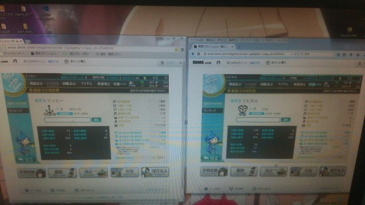
Task: Click 作戦要綱 banner below left game
Action: point(31,173)
